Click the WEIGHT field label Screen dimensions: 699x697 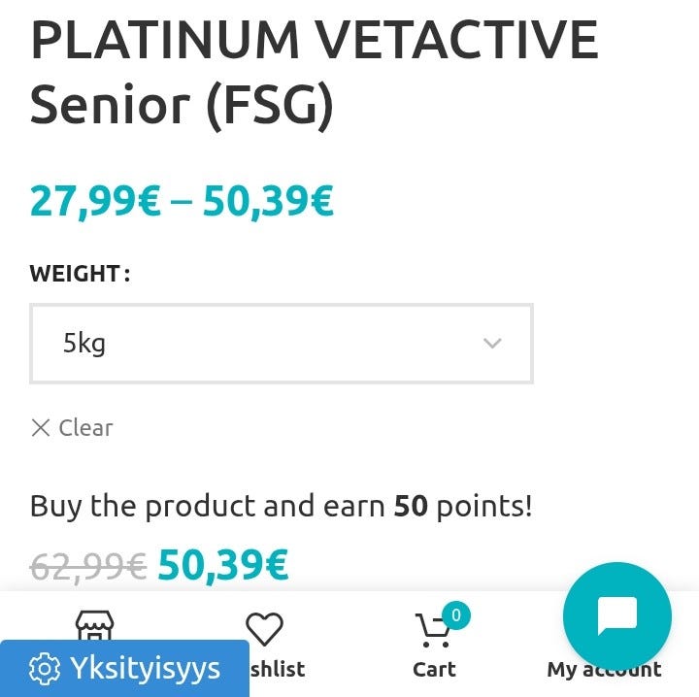76,274
